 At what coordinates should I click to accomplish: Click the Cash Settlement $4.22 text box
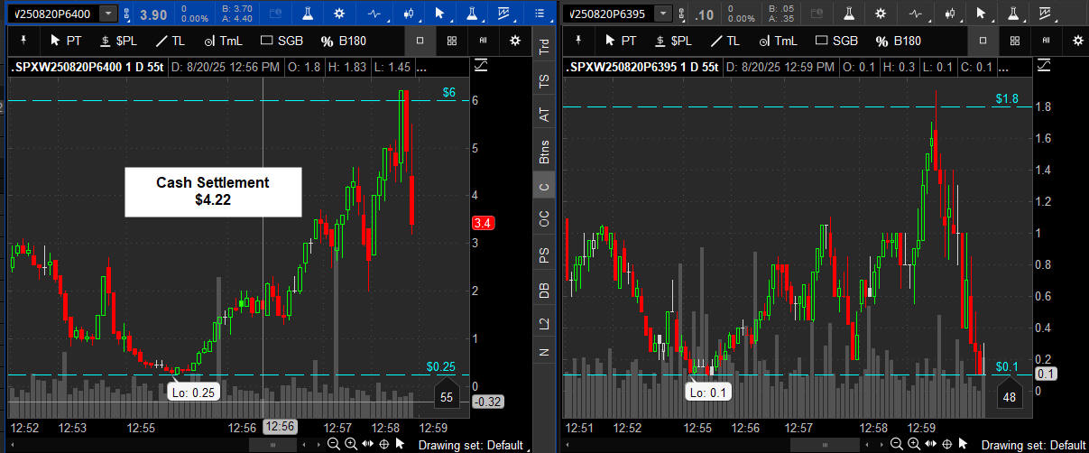pos(212,191)
